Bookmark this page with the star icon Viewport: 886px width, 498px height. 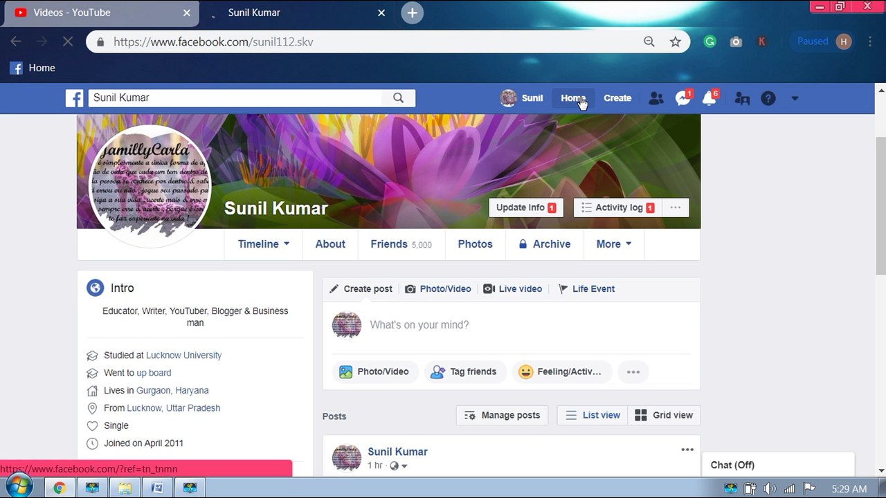pos(676,41)
